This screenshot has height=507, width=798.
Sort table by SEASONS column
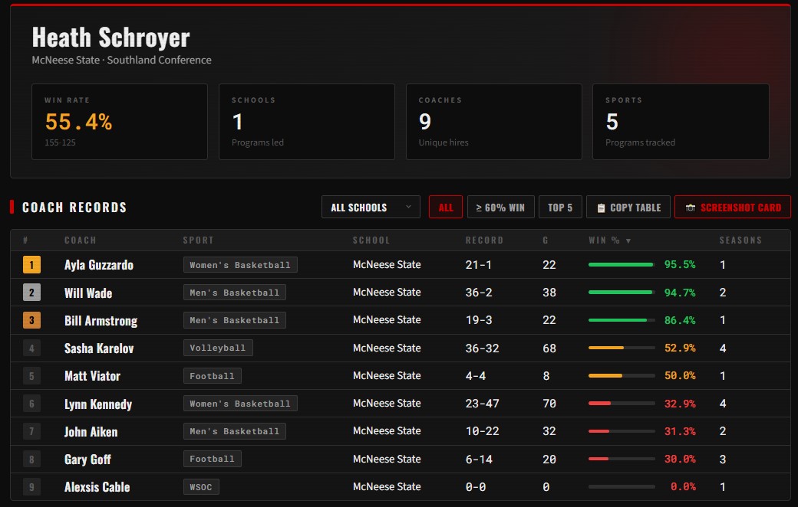click(x=740, y=240)
